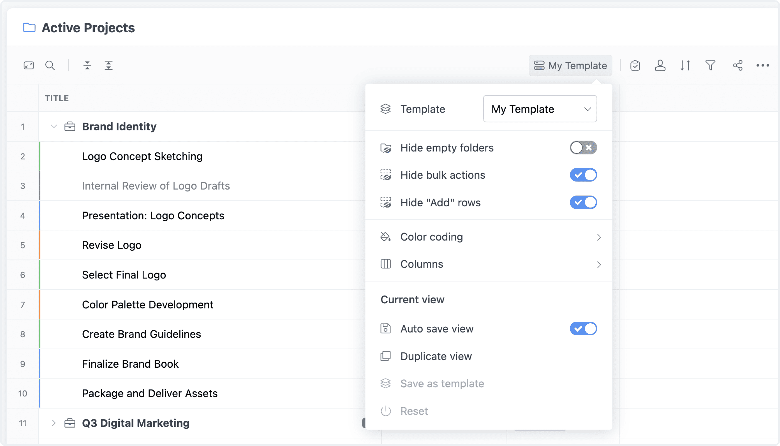This screenshot has width=780, height=446.
Task: Open the My Template dropdown selector
Action: [540, 109]
